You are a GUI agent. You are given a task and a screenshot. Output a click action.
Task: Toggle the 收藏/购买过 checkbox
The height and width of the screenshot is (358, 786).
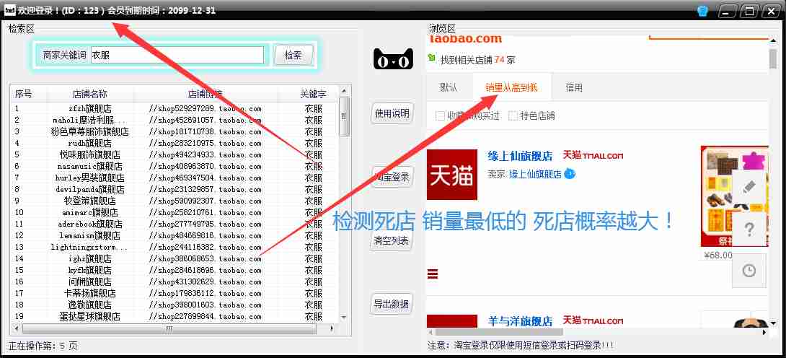click(x=440, y=115)
